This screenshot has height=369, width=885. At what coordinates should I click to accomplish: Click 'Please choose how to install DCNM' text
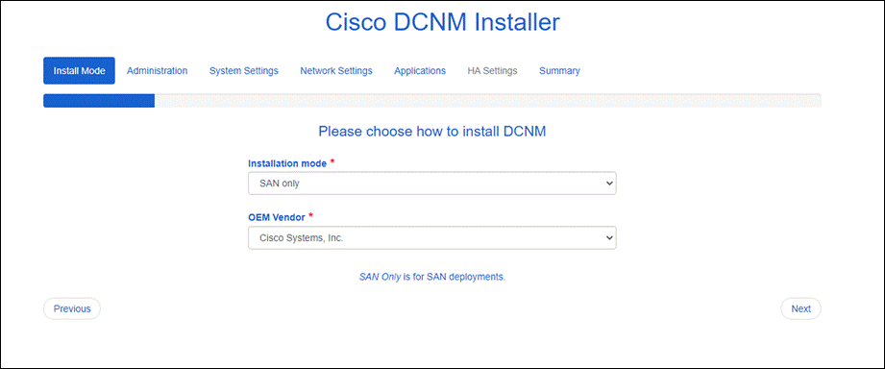pyautogui.click(x=432, y=132)
